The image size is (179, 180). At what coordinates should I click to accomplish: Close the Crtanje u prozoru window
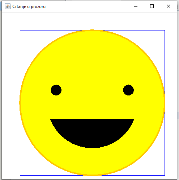169,6
